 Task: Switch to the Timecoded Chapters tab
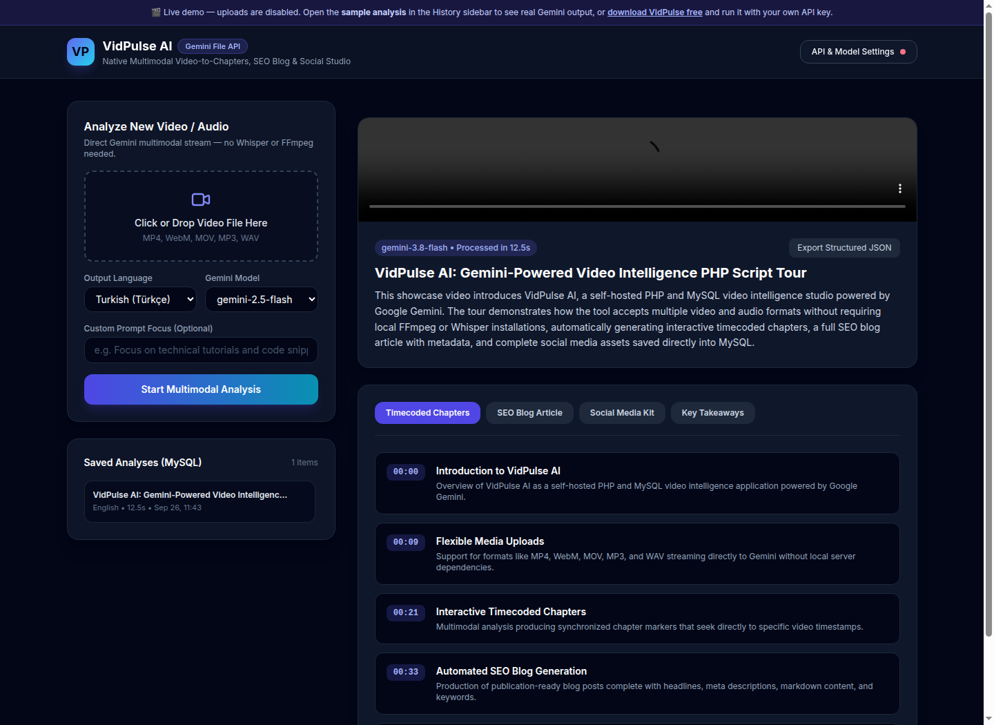tap(427, 413)
